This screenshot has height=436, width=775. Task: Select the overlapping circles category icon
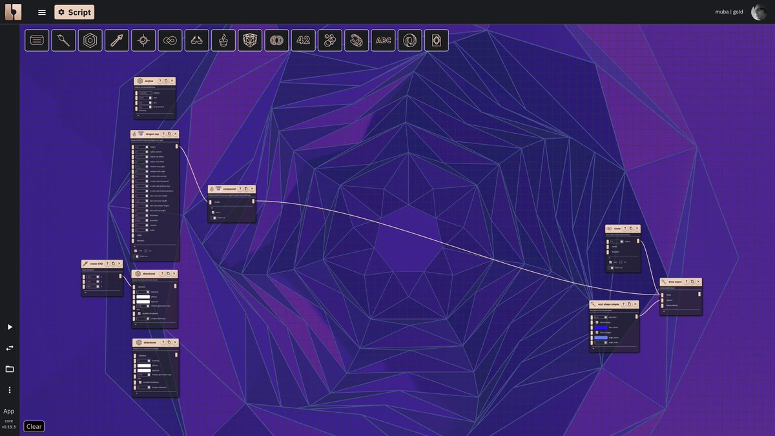276,40
